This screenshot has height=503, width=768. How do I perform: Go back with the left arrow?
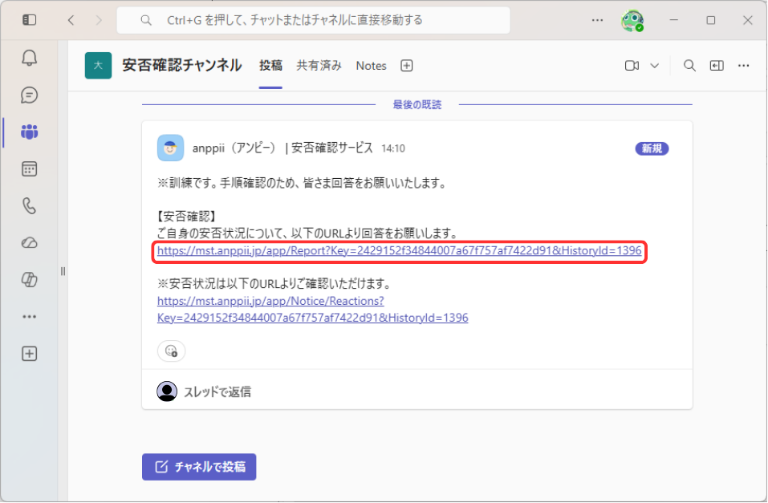pyautogui.click(x=71, y=20)
